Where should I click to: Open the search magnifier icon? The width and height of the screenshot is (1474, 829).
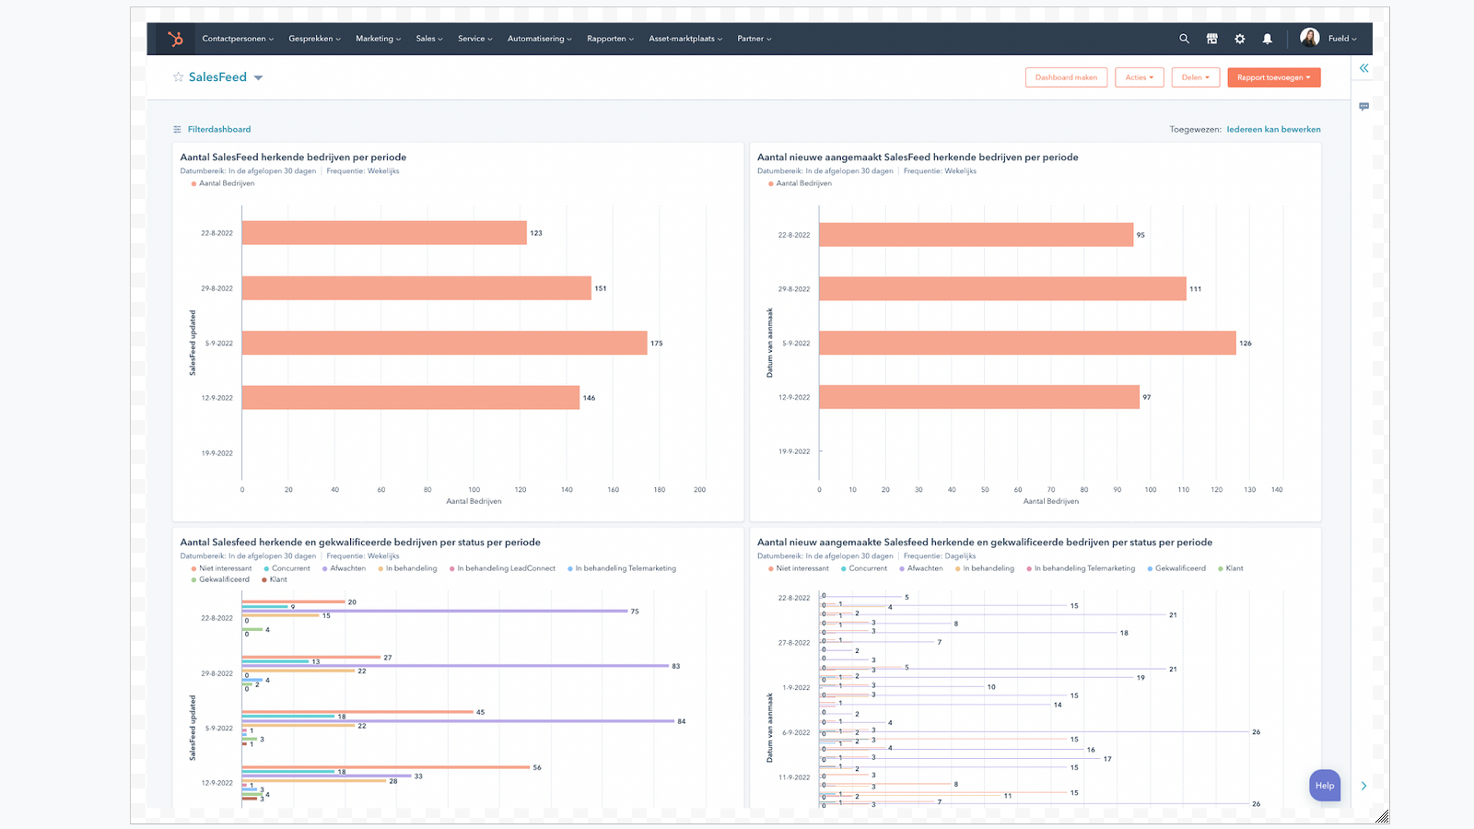coord(1184,39)
